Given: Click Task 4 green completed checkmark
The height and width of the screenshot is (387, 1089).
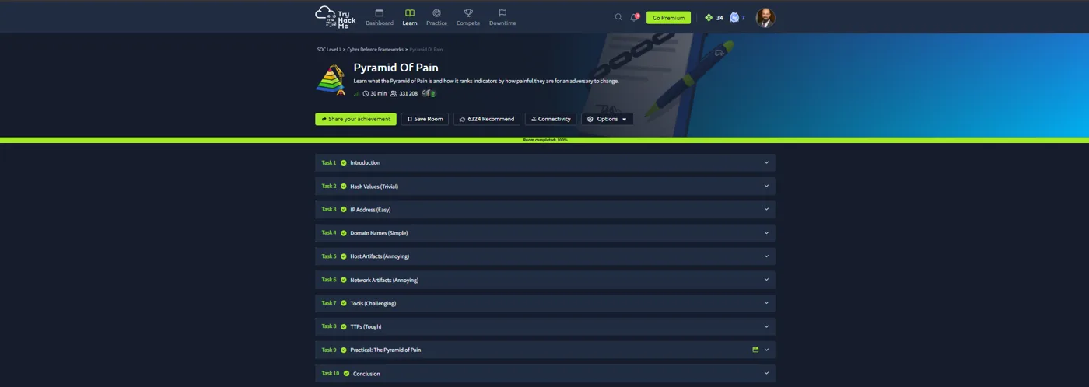Looking at the screenshot, I should [x=344, y=232].
